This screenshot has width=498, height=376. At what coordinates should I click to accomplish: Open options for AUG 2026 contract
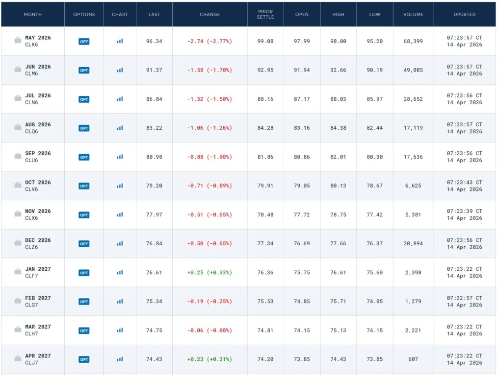point(84,128)
